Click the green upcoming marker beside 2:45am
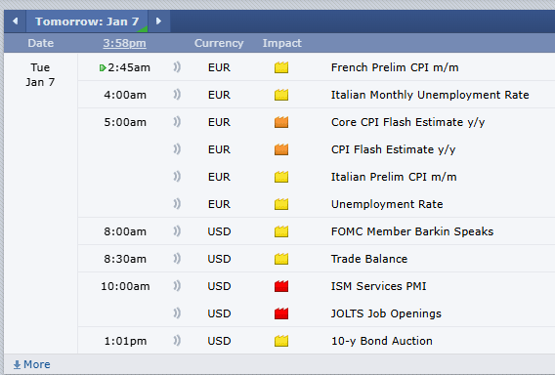 103,68
